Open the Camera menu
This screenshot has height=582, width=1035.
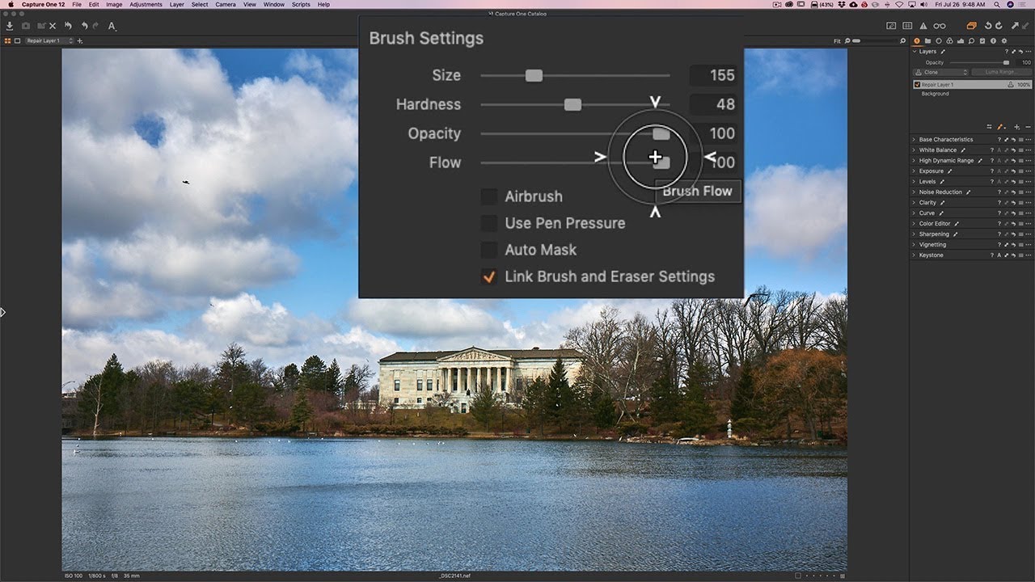(226, 4)
